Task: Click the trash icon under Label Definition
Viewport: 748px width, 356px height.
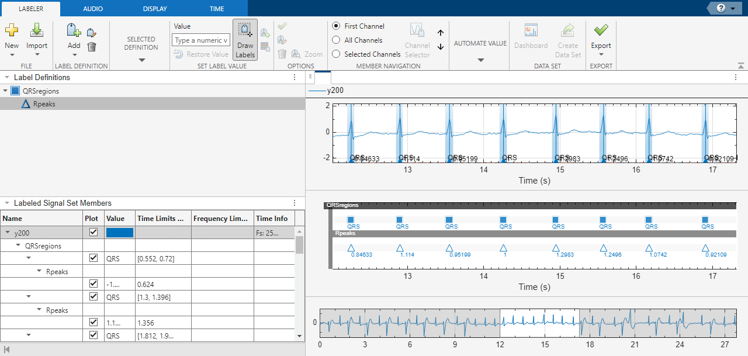Action: coord(92,47)
